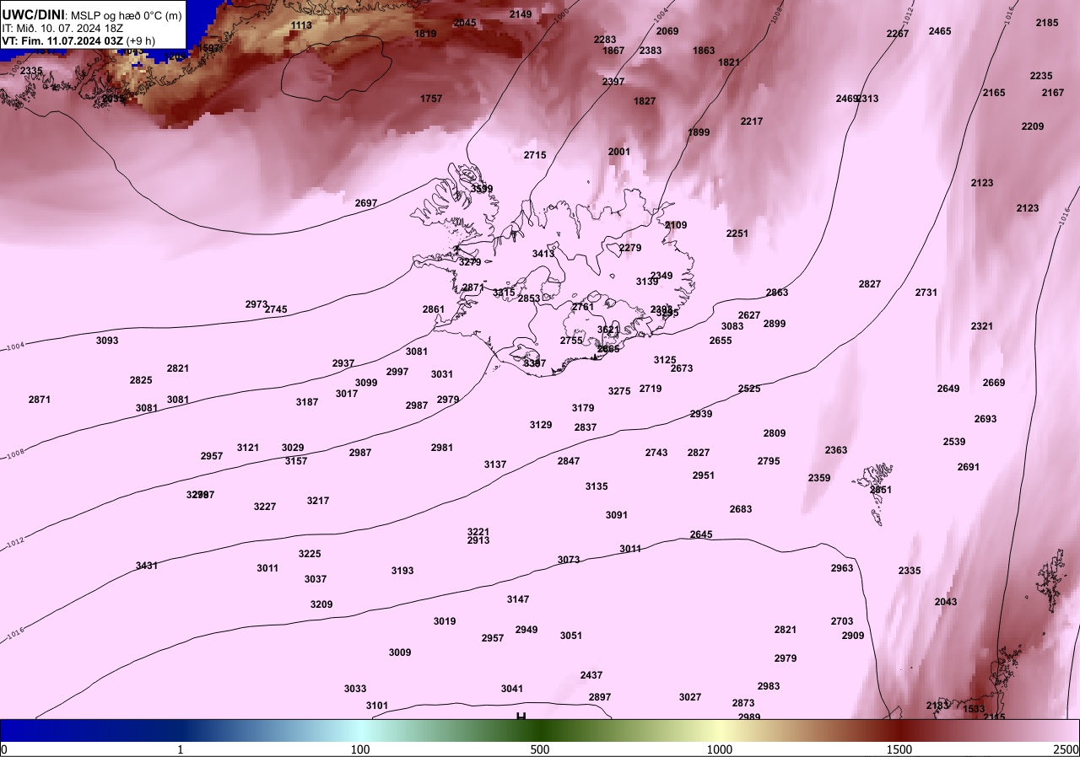Click the freezing level value 3187
Screen dimensions: 1080x757
coord(307,402)
